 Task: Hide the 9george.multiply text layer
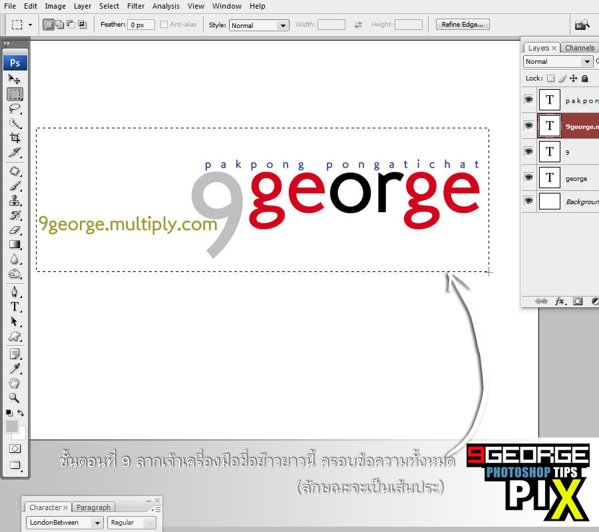click(x=528, y=126)
